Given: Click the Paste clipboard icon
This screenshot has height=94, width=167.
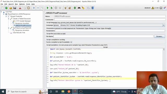Looking at the screenshot, I should click(x=28, y=8).
